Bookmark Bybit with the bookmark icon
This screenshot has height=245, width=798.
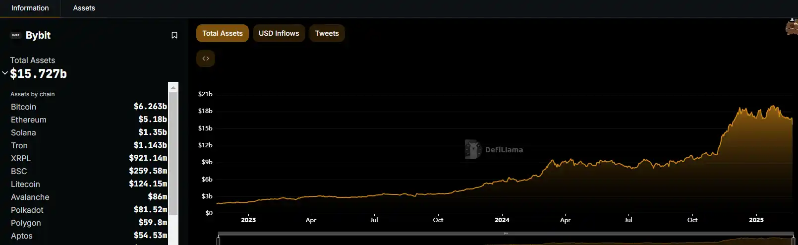(x=174, y=35)
